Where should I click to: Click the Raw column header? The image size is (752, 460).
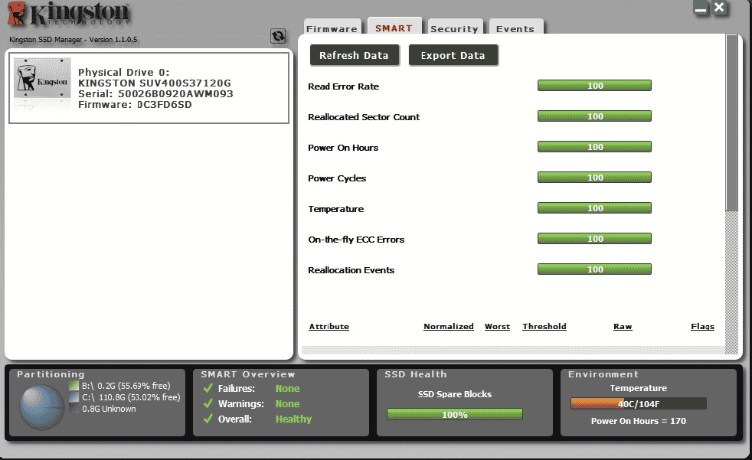pos(623,327)
